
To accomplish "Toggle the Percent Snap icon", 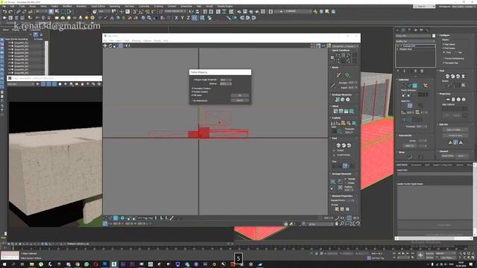I will 148,12.
